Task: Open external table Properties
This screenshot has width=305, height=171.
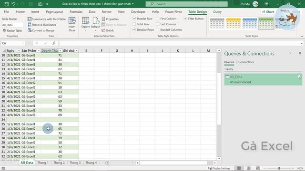Action: click(x=110, y=19)
